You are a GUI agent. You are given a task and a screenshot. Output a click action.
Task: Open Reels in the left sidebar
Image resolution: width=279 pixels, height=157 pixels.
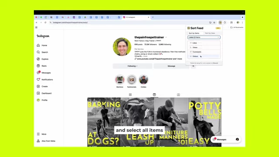point(42,66)
